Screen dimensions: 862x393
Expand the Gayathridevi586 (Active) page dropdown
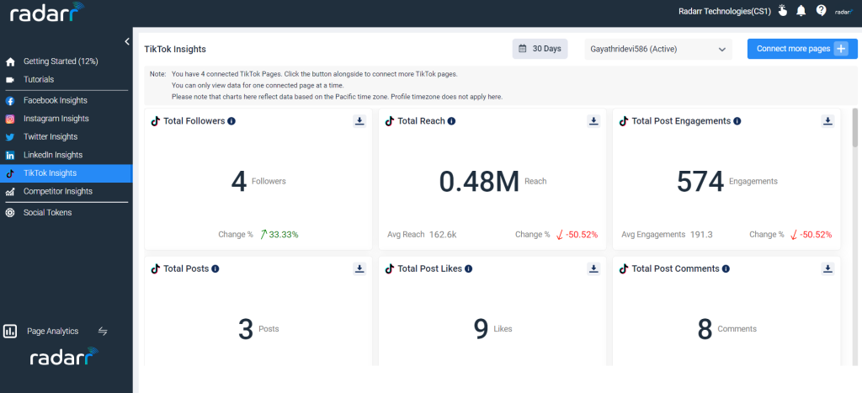coord(658,49)
